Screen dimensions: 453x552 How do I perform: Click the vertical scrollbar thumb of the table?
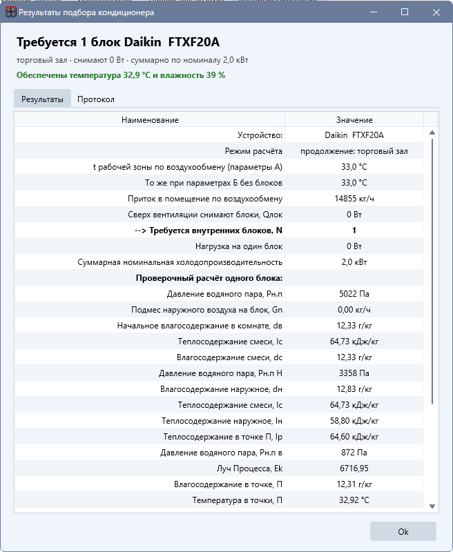[x=432, y=271]
